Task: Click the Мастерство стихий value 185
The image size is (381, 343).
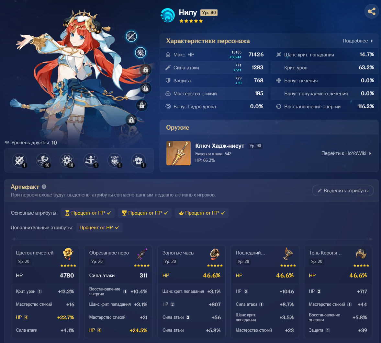Action: pyautogui.click(x=259, y=93)
